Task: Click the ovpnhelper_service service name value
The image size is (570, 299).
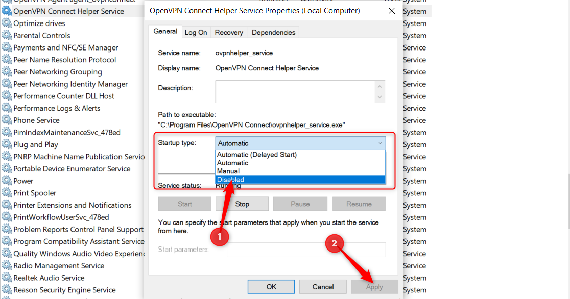Action: [244, 53]
